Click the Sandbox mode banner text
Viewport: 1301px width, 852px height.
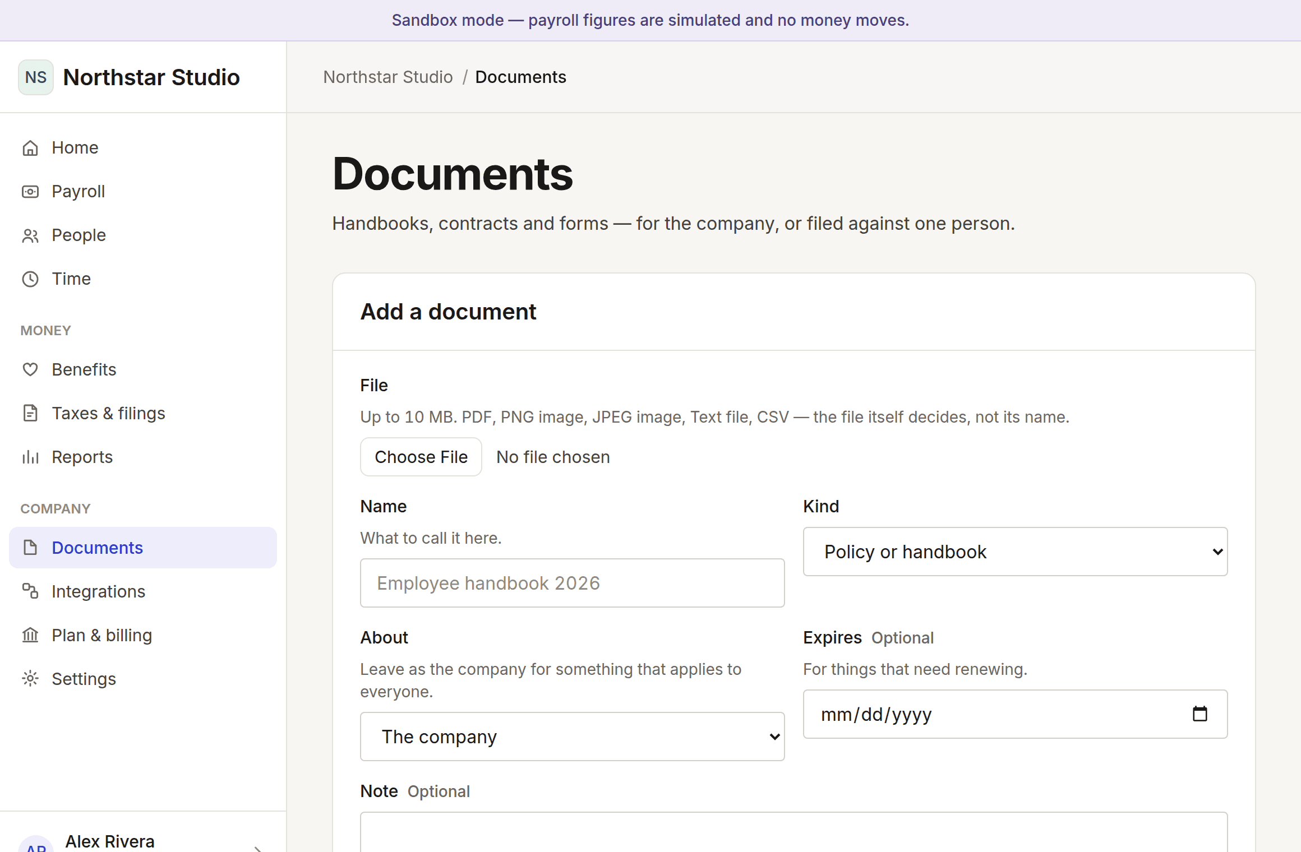pos(651,20)
